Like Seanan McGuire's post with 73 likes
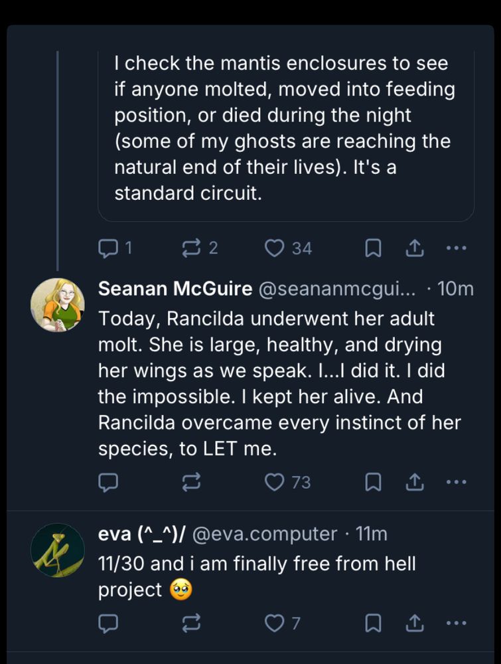501x664 pixels. 275,482
